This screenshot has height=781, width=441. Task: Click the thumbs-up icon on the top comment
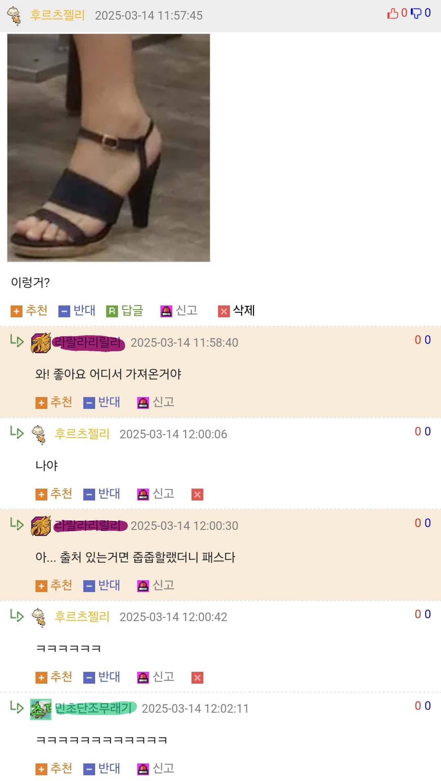[x=392, y=13]
